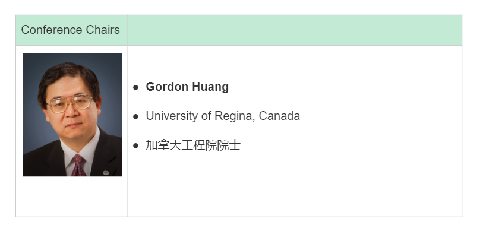Click the eyeglasses in the portrait
This screenshot has height=228, width=480.
pyautogui.click(x=70, y=103)
